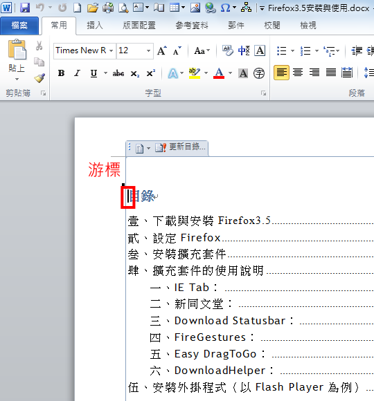Toggle subscript formatting
This screenshot has height=401, width=374.
click(135, 74)
